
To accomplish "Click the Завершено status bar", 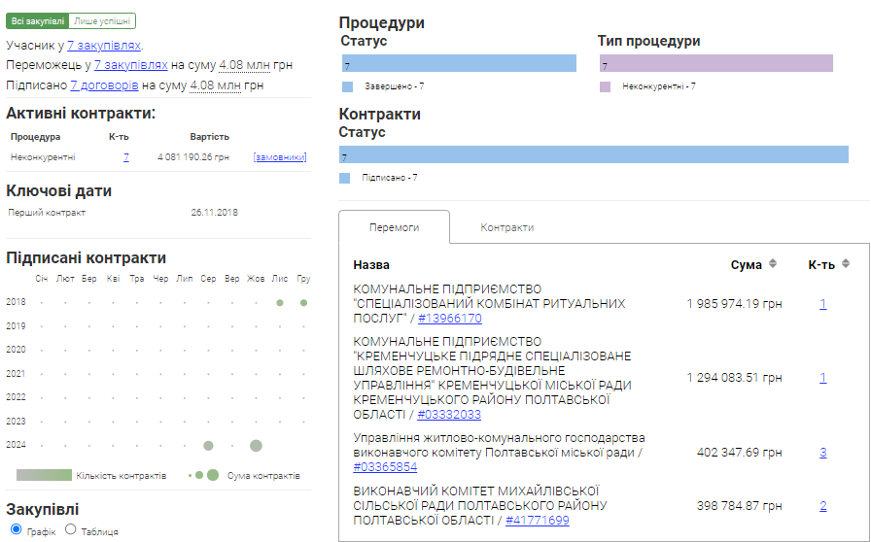I will [x=458, y=65].
